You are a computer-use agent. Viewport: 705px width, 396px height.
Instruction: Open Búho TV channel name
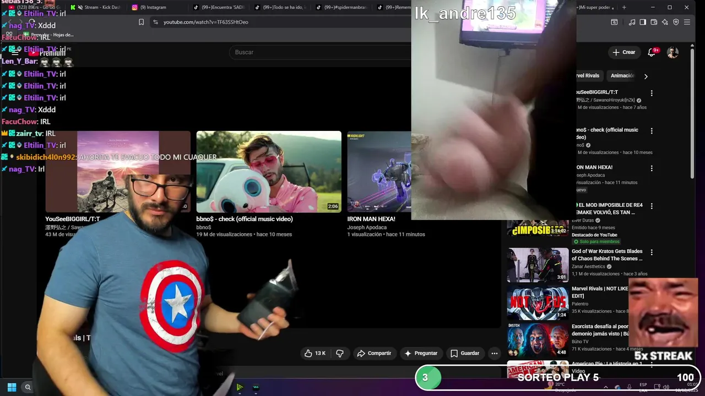coord(580,342)
